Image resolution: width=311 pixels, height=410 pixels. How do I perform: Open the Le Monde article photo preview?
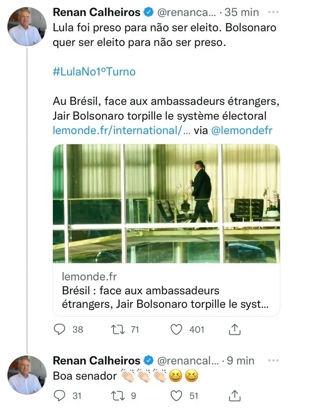(167, 203)
